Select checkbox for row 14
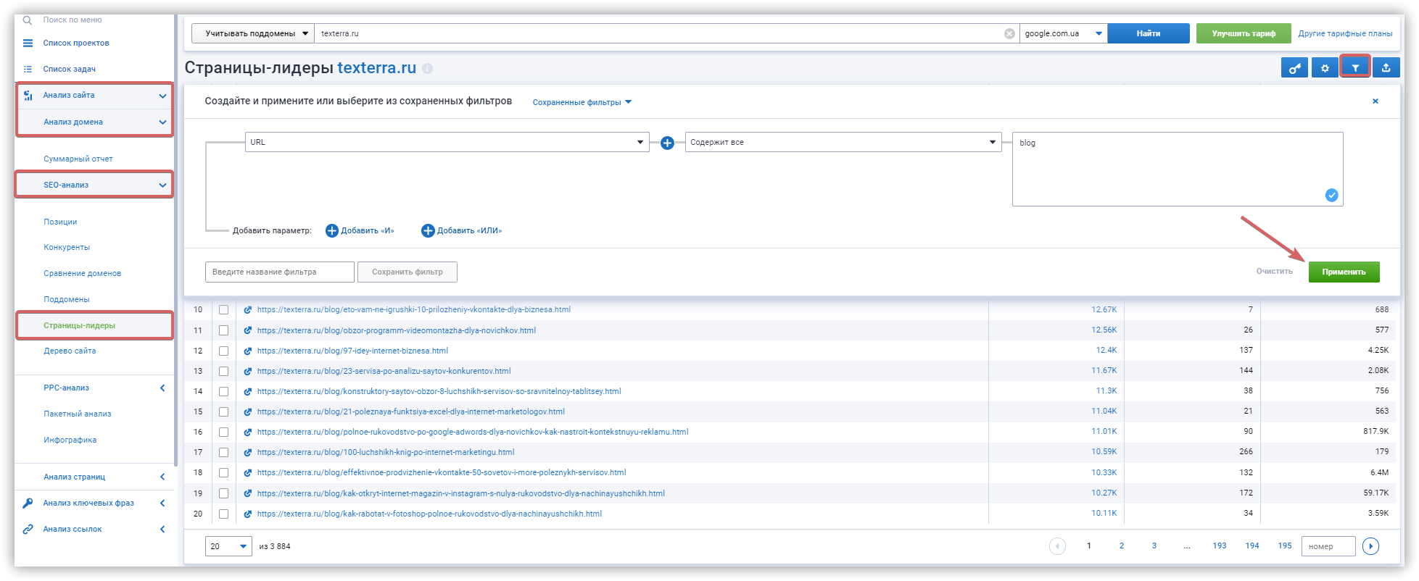The width and height of the screenshot is (1419, 581). tap(223, 391)
